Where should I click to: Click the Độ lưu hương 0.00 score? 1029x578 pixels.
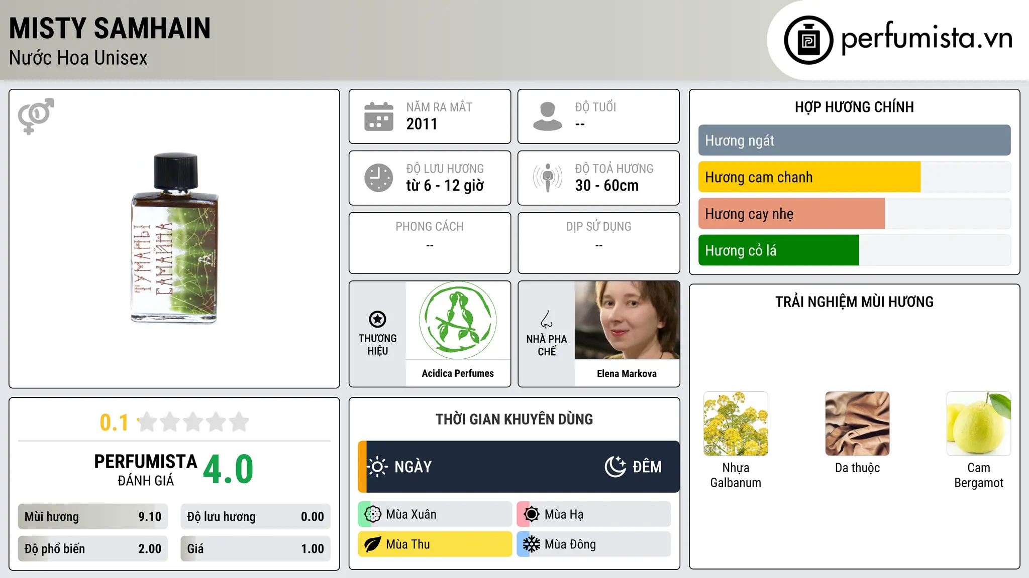[256, 517]
